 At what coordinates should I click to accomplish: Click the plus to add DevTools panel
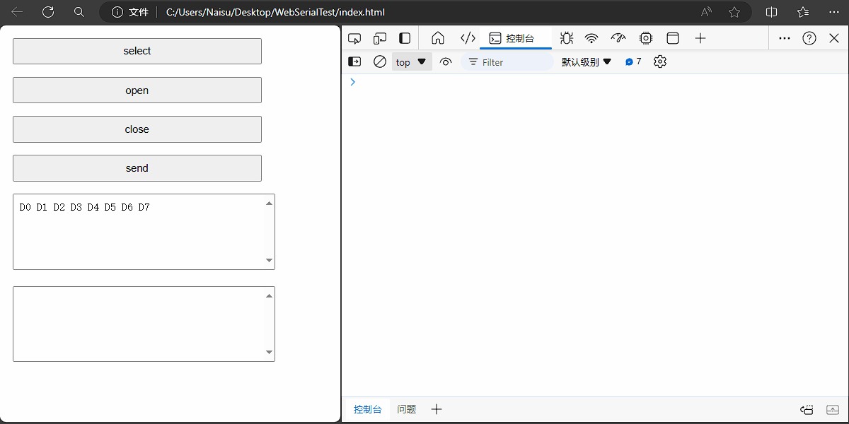[x=700, y=37]
